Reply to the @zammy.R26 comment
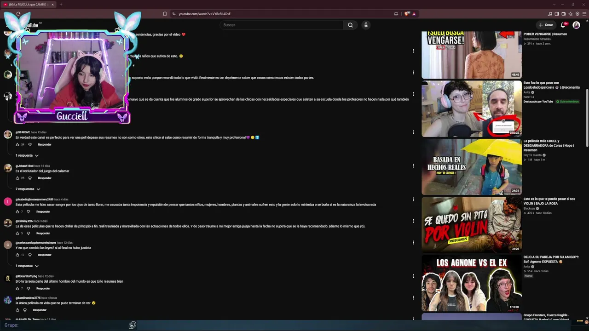This screenshot has height=331, width=589. pyautogui.click(x=43, y=233)
